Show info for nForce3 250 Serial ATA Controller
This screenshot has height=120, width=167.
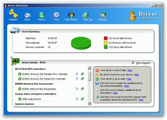pyautogui.click(x=77, y=79)
